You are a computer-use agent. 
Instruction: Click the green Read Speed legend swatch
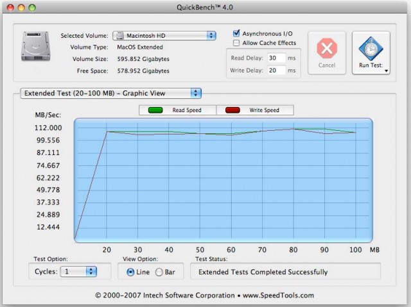pos(155,110)
